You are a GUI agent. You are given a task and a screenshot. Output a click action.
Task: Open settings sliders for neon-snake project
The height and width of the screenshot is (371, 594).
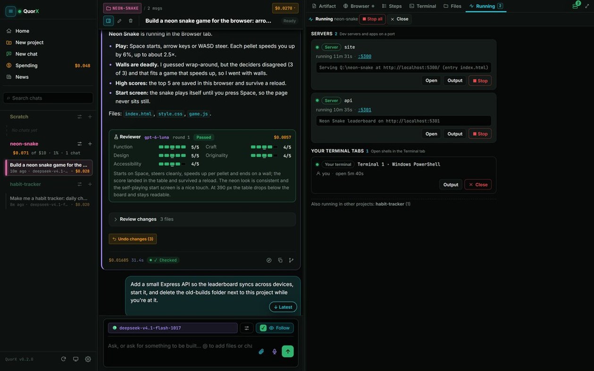(x=79, y=144)
